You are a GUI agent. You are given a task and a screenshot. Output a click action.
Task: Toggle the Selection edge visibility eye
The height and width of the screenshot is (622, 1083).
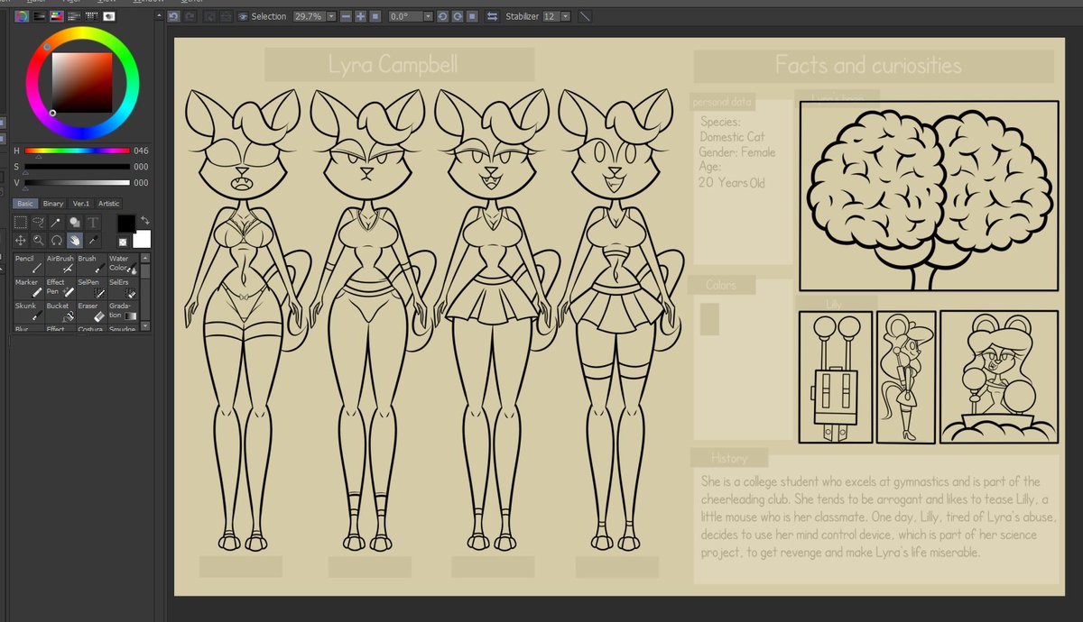point(243,16)
